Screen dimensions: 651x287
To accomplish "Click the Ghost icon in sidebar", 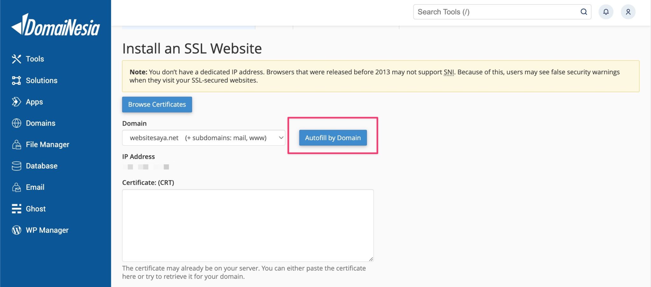I will tap(17, 208).
